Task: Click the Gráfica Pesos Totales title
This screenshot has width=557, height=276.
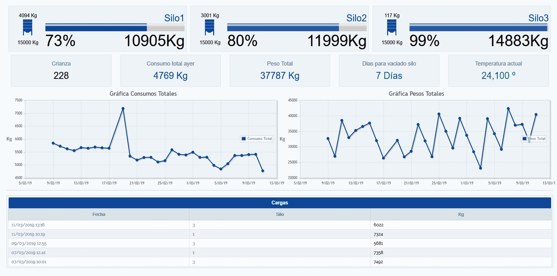Action: click(416, 94)
